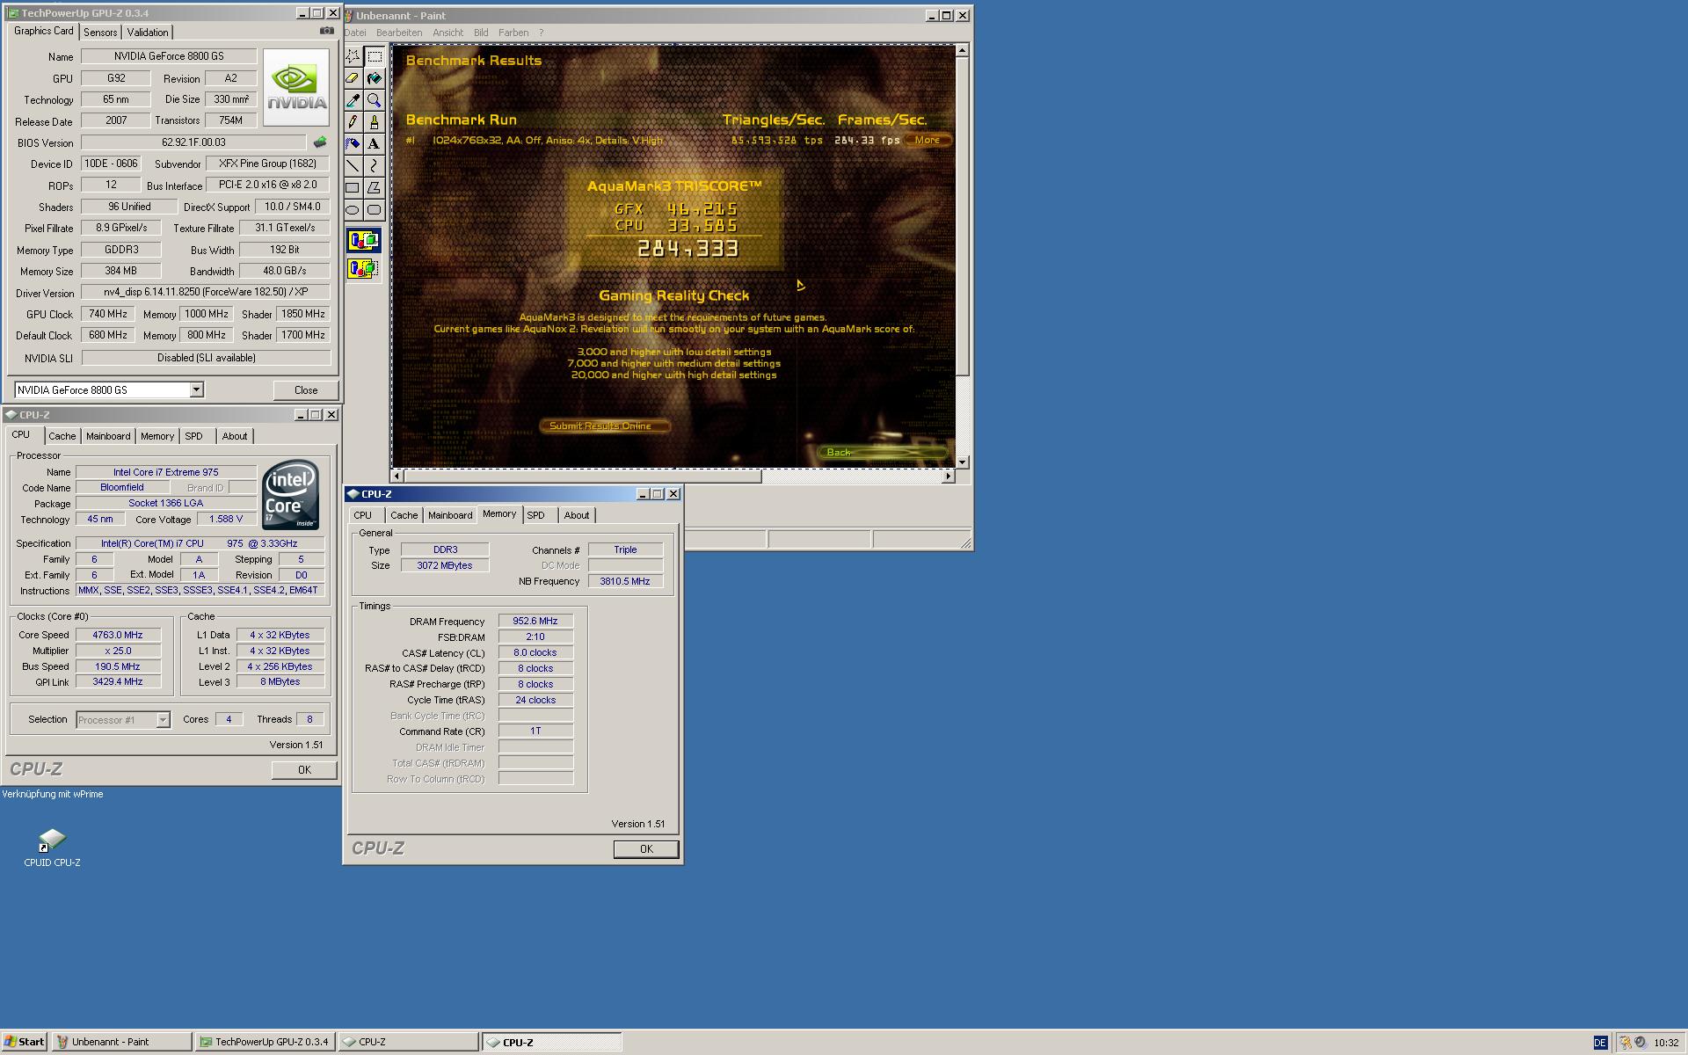Open the Windows Start menu
The image size is (1688, 1055).
coord(24,1042)
